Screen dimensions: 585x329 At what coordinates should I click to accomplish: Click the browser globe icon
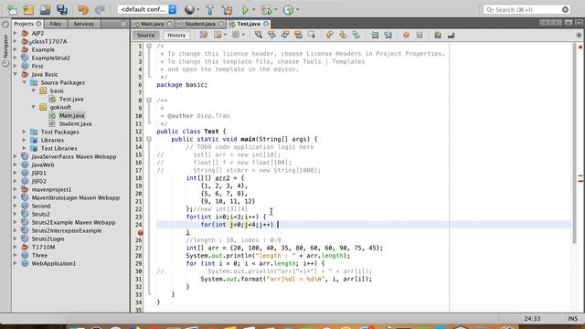click(189, 10)
